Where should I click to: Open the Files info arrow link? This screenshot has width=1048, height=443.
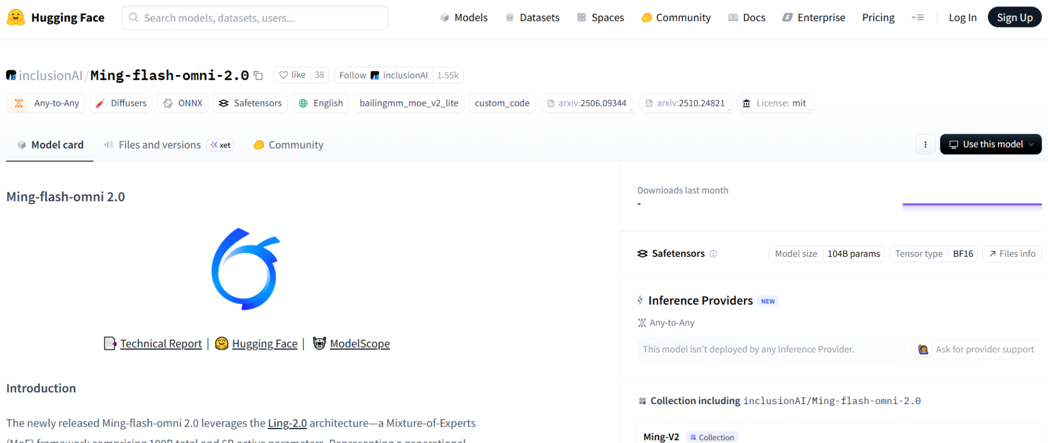(x=1012, y=254)
